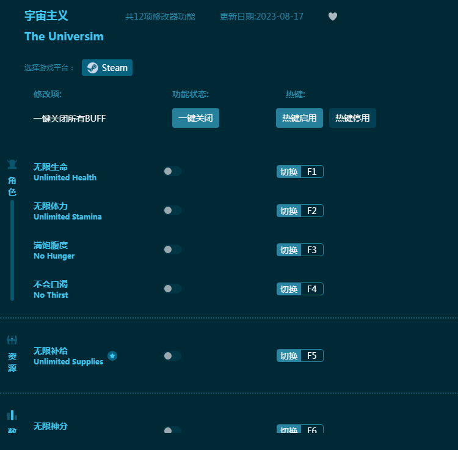Toggle the Unlimited Health switch
This screenshot has height=450, width=458.
(172, 171)
